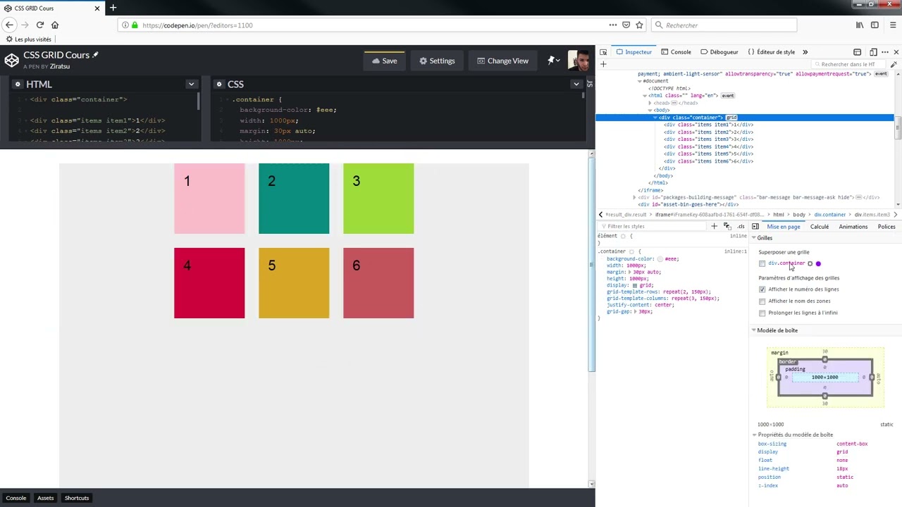This screenshot has width=902, height=507.
Task: Toggle the display grid inspector icon
Action: point(635,285)
